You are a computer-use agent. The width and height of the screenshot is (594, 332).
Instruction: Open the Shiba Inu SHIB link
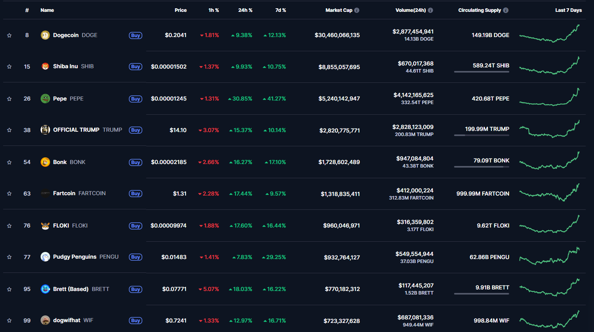point(73,66)
